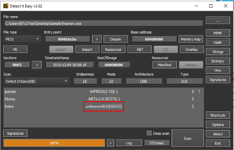Open the Log button
Viewport: 234px width, 150px height.
[129, 143]
